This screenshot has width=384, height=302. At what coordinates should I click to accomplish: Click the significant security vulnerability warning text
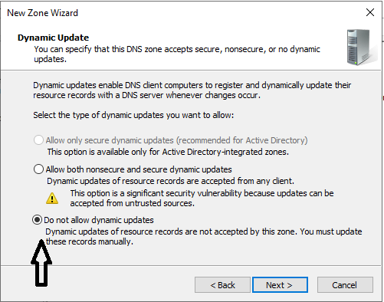202,199
